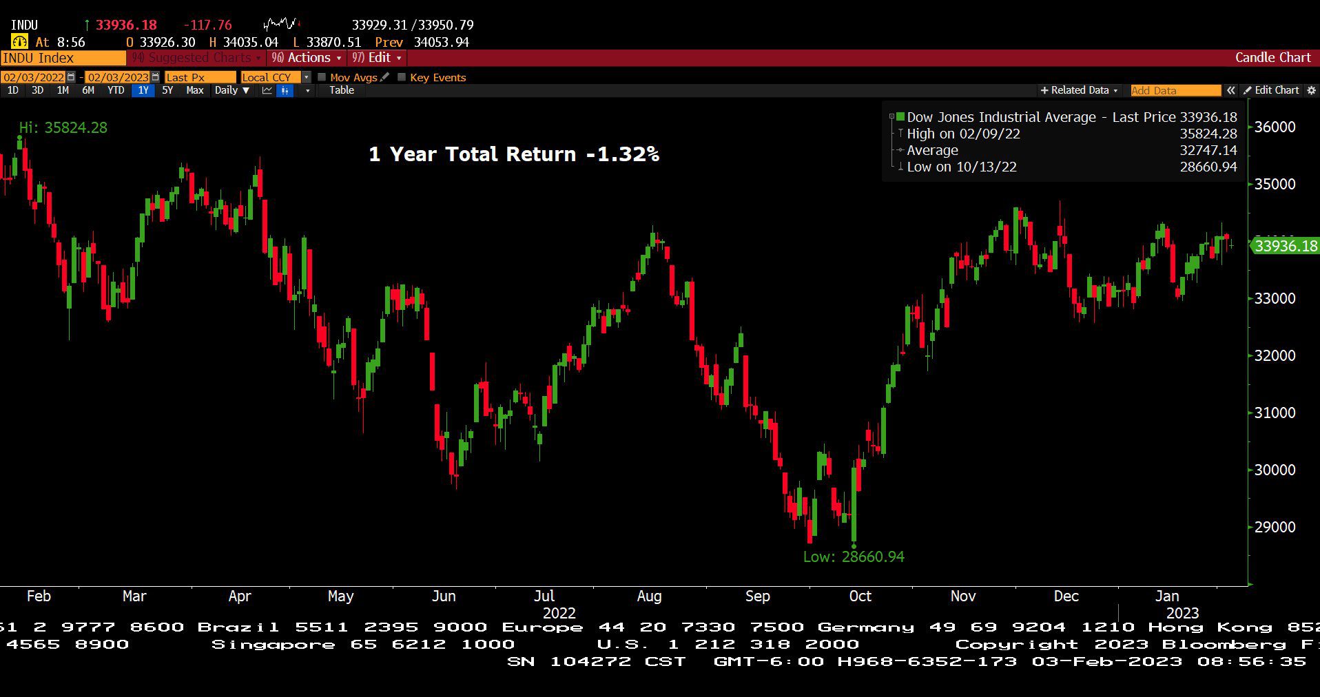The height and width of the screenshot is (697, 1320).
Task: Click the INDU Index security field
Action: (x=63, y=58)
